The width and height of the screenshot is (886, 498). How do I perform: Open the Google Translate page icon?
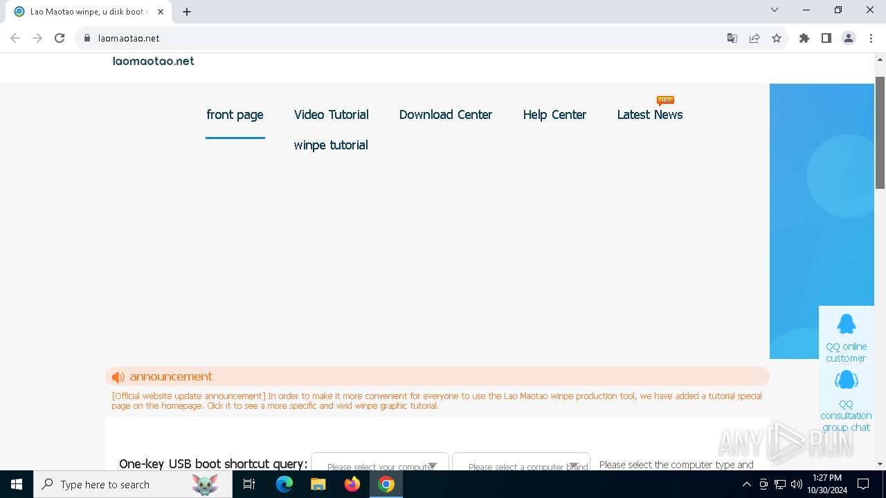pos(732,38)
